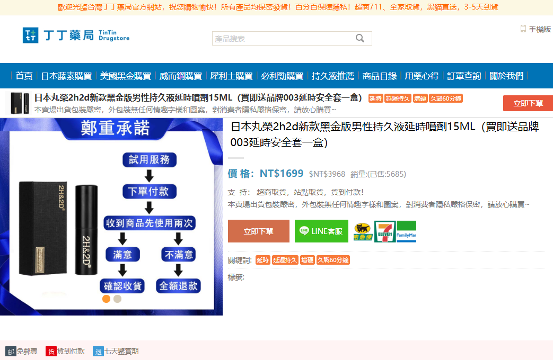Viewport: 553px width, 360px height.
Task: Click the 7-Eleven pickup logo
Action: click(384, 232)
